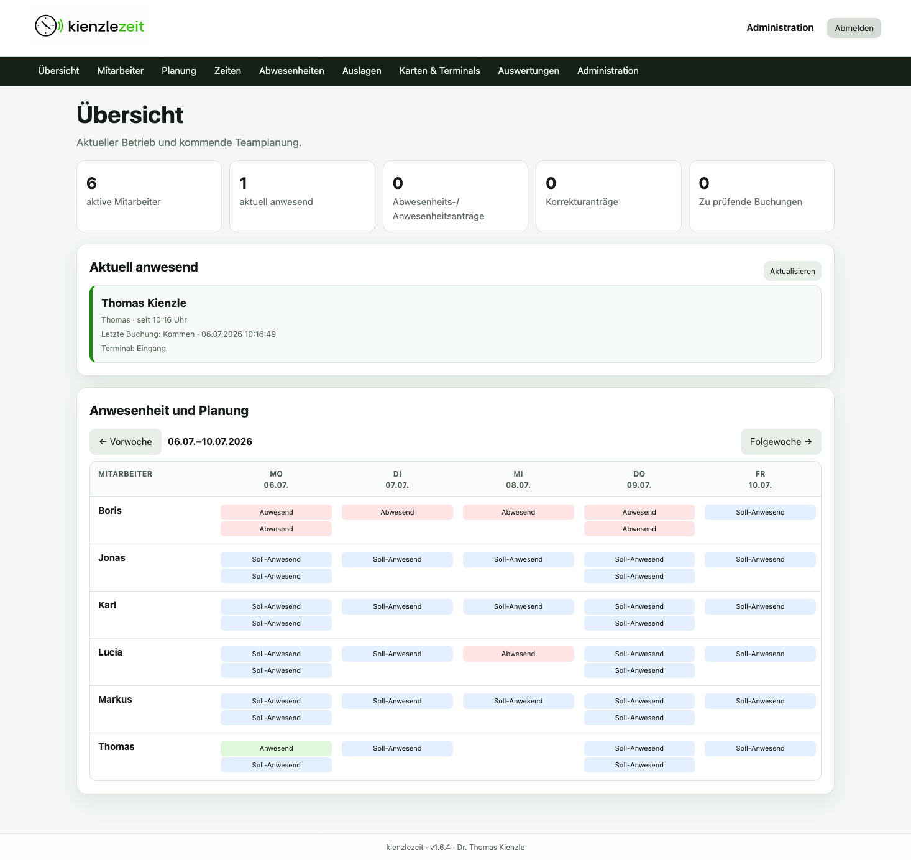Open the Planung navigation tab

click(x=179, y=71)
